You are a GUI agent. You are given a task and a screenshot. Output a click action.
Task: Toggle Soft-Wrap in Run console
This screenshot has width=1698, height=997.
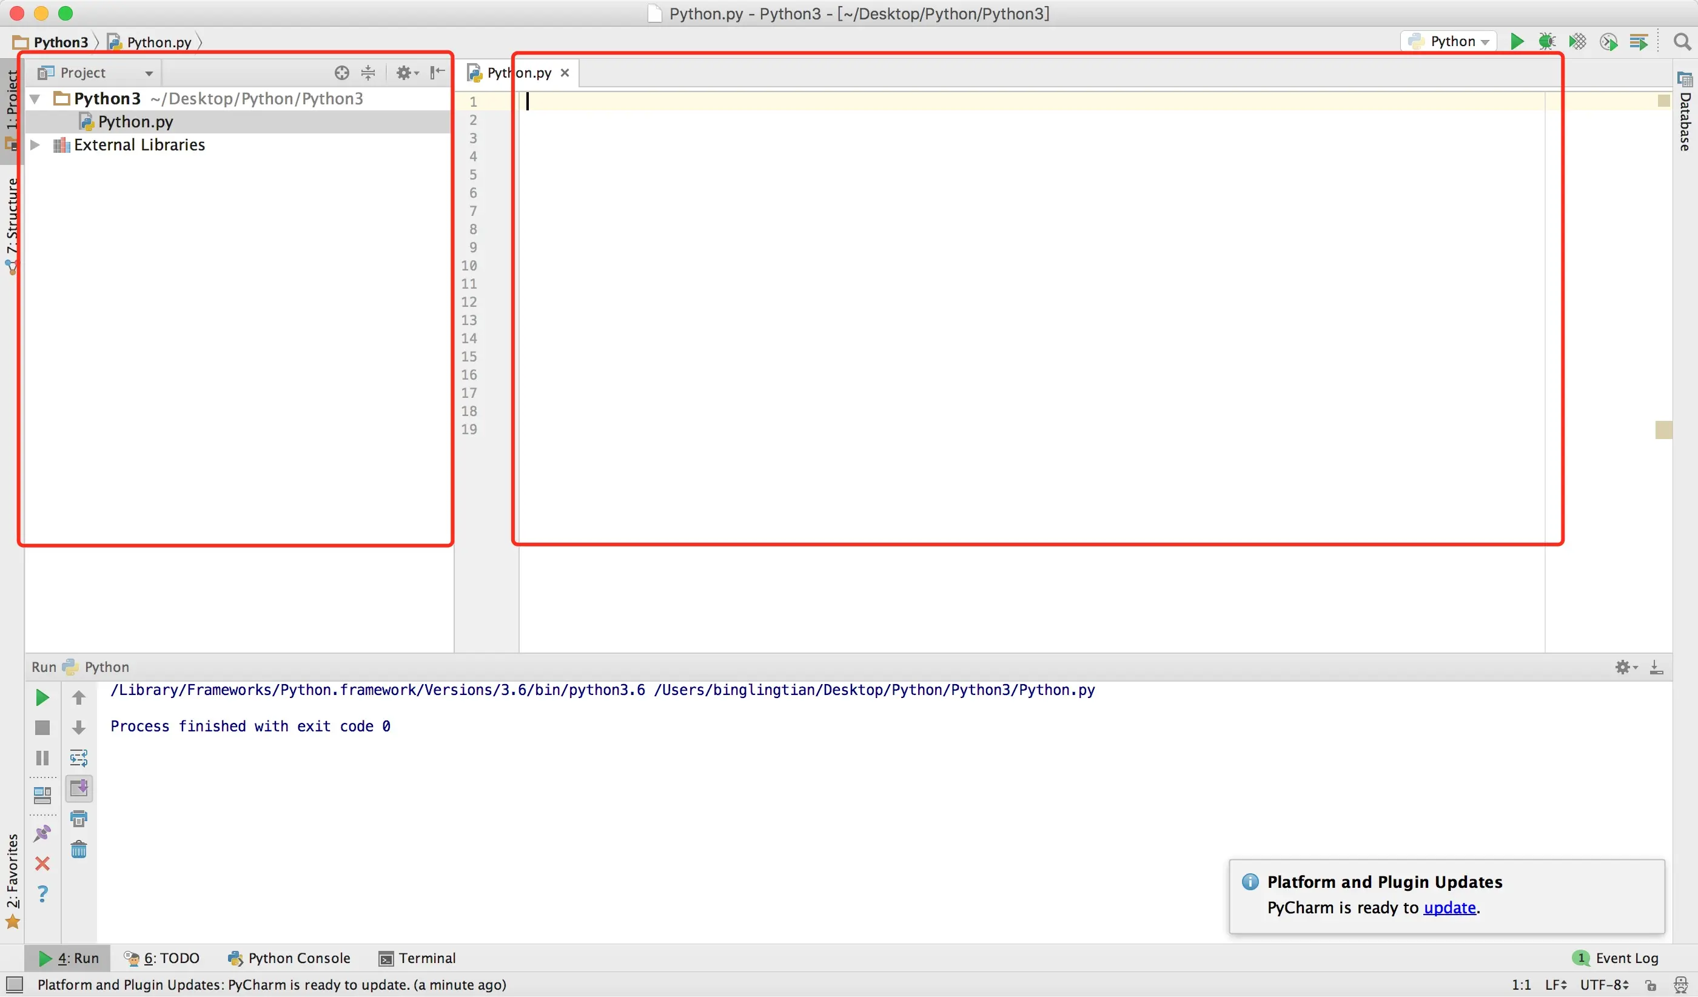point(79,758)
